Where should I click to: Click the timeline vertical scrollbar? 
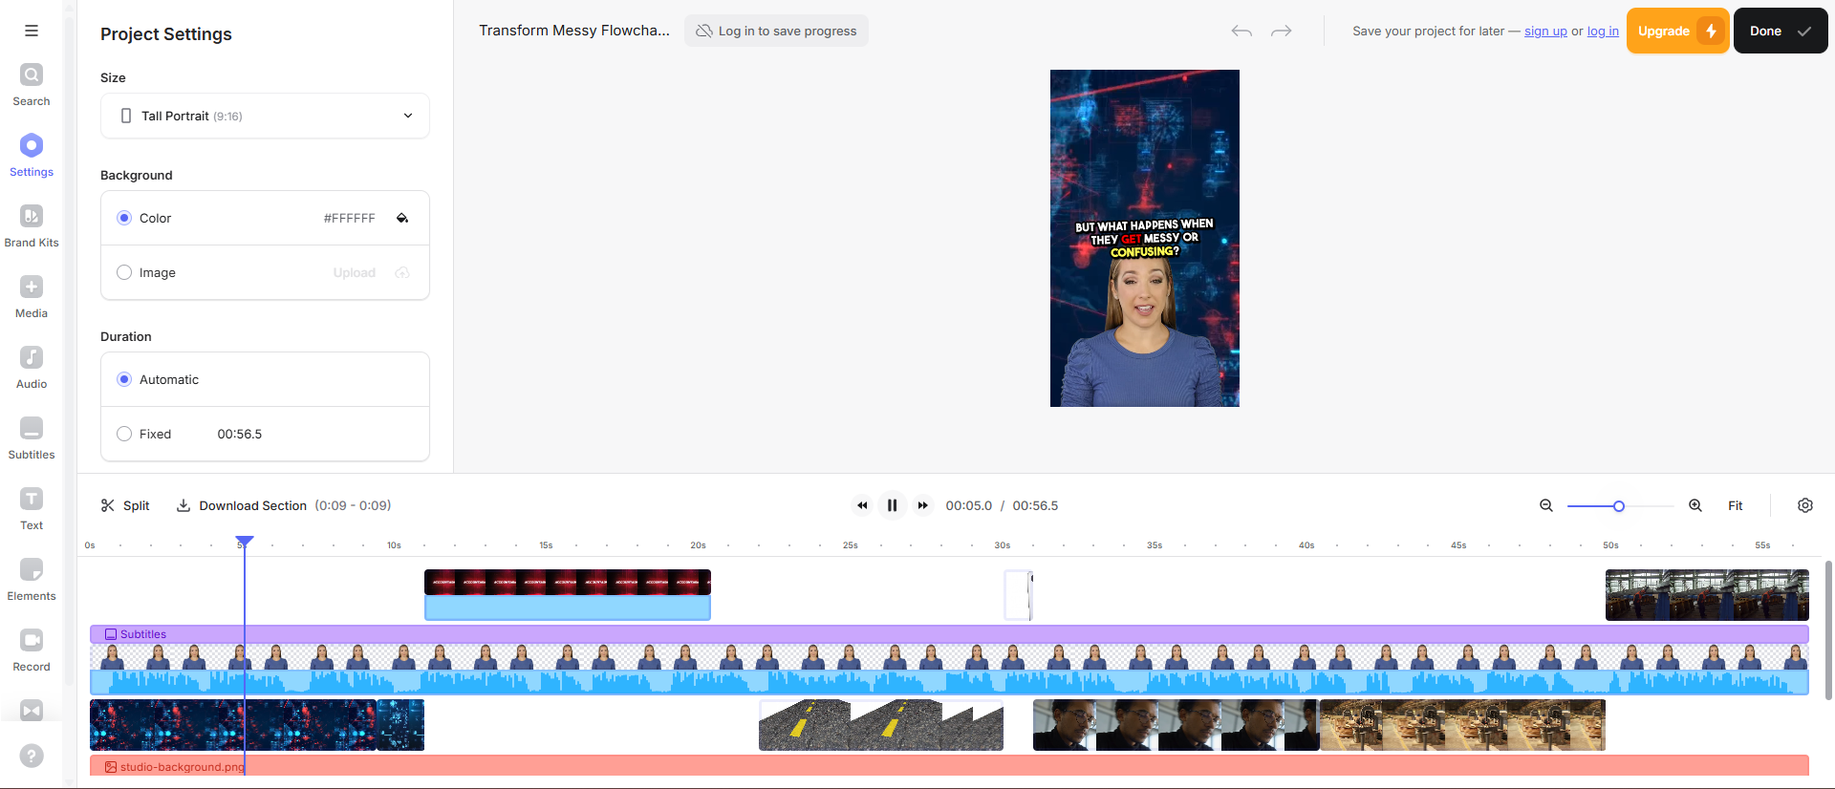click(1828, 630)
